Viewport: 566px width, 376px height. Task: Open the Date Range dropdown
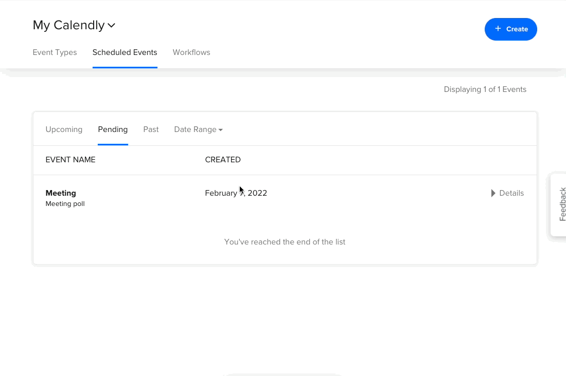(198, 129)
